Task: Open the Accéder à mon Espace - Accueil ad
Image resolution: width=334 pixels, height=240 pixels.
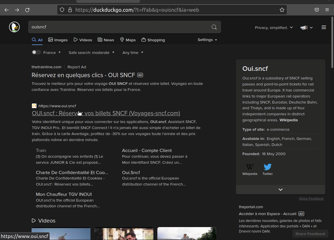Action: coord(268,214)
